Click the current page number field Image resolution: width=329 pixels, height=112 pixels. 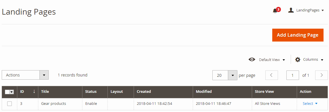click(x=293, y=75)
